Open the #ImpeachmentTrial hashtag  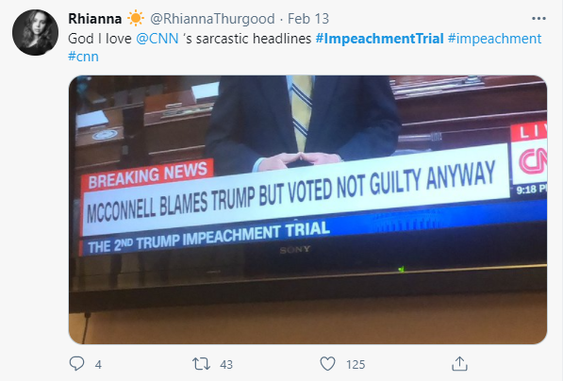380,39
